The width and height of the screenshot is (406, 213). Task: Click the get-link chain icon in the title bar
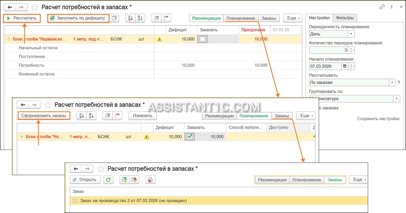[x=382, y=7]
